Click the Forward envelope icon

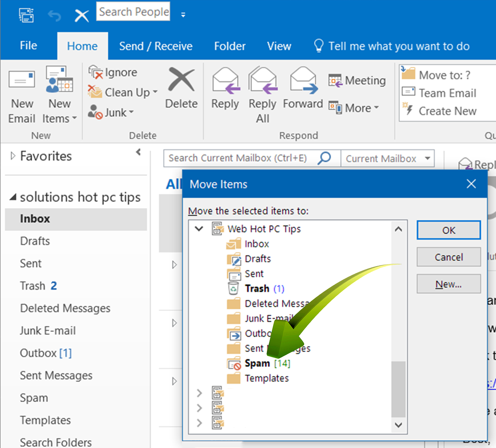[x=303, y=81]
